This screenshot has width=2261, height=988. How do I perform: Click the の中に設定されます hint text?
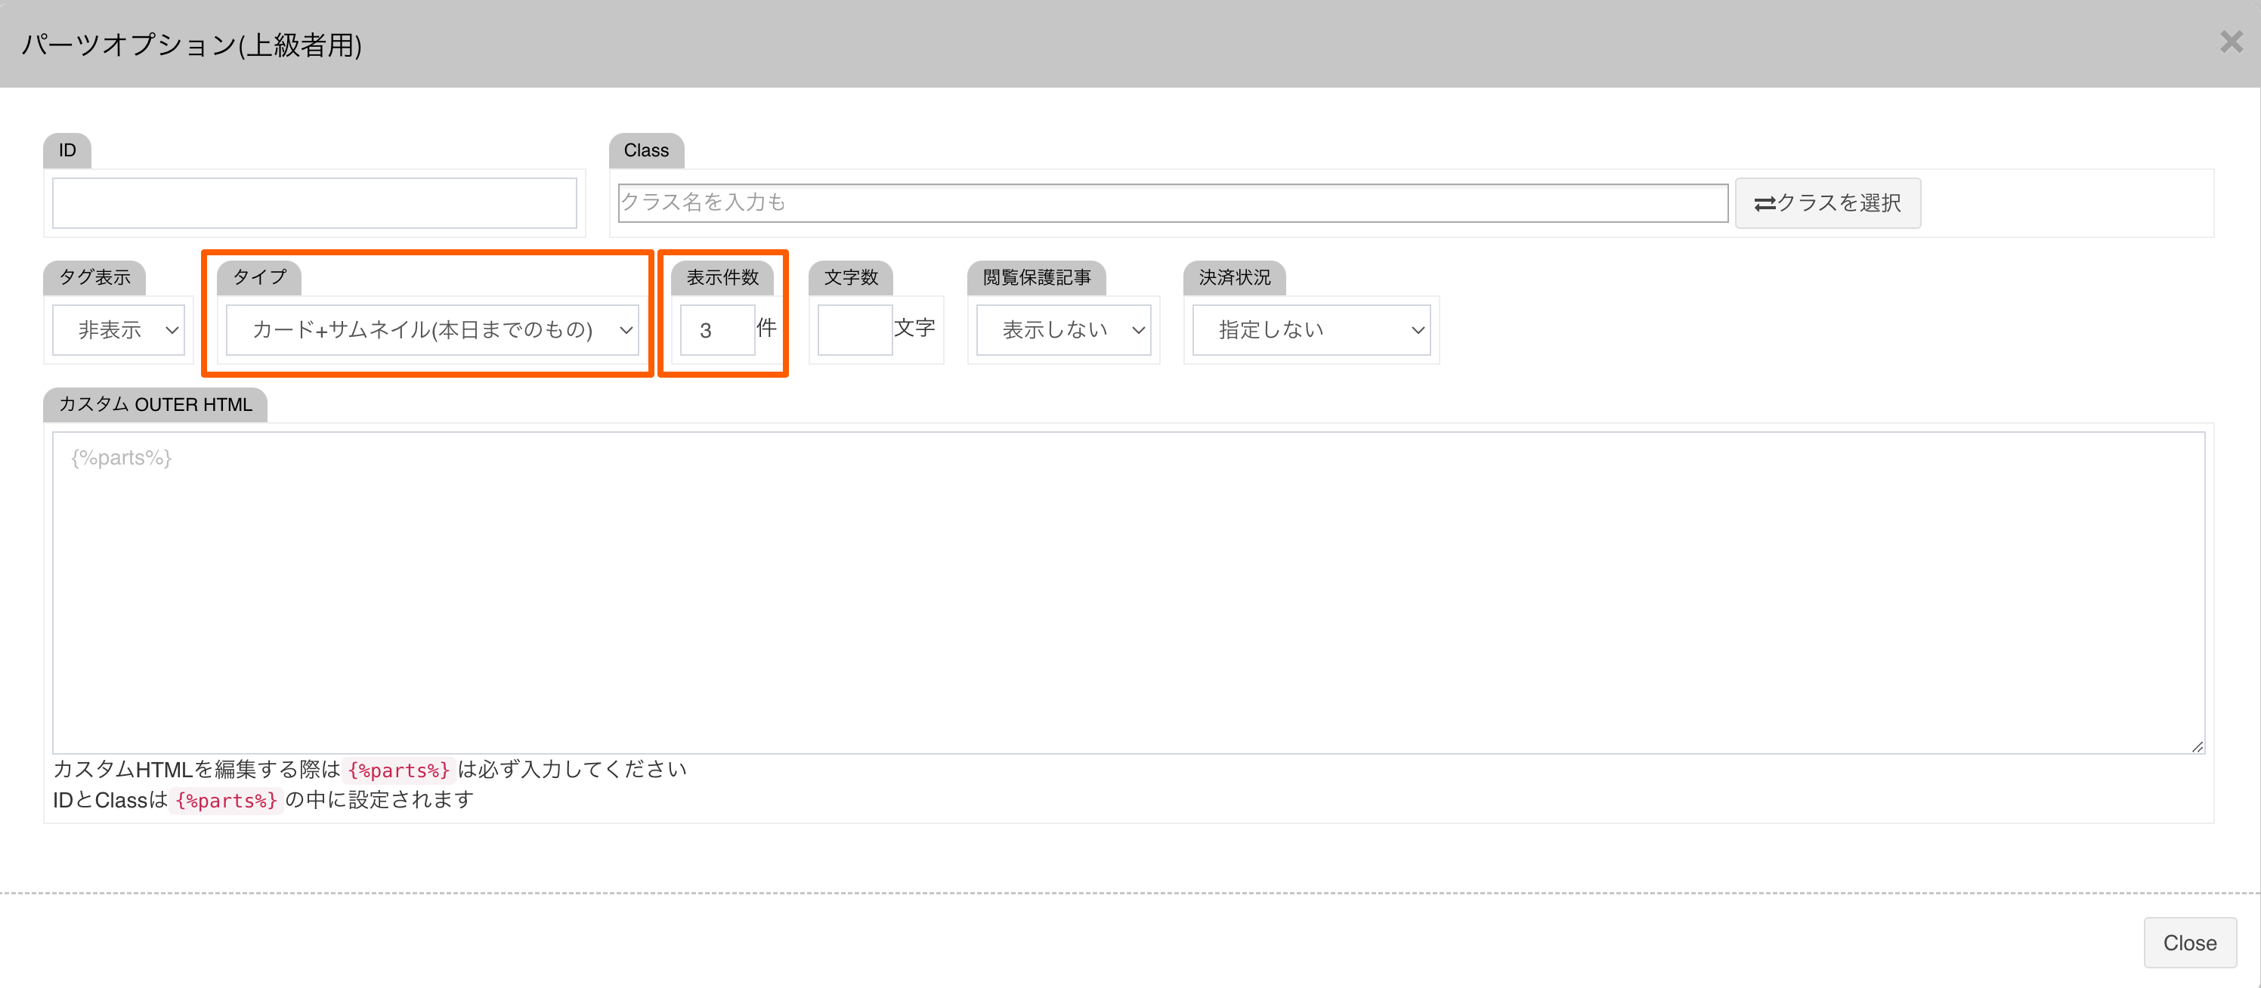click(379, 799)
